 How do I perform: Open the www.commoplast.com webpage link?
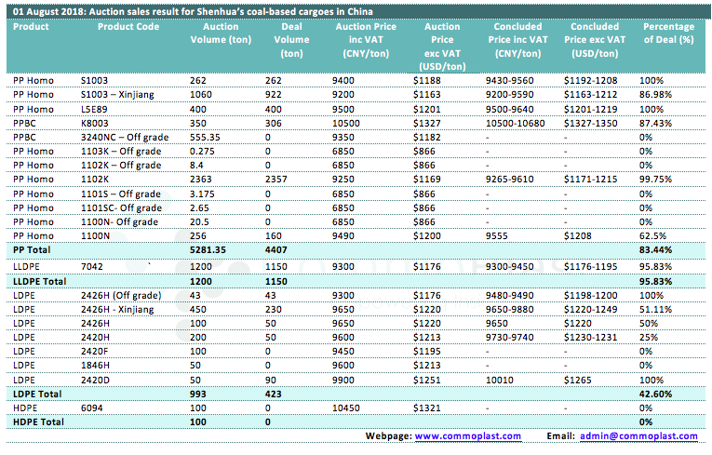click(x=467, y=435)
